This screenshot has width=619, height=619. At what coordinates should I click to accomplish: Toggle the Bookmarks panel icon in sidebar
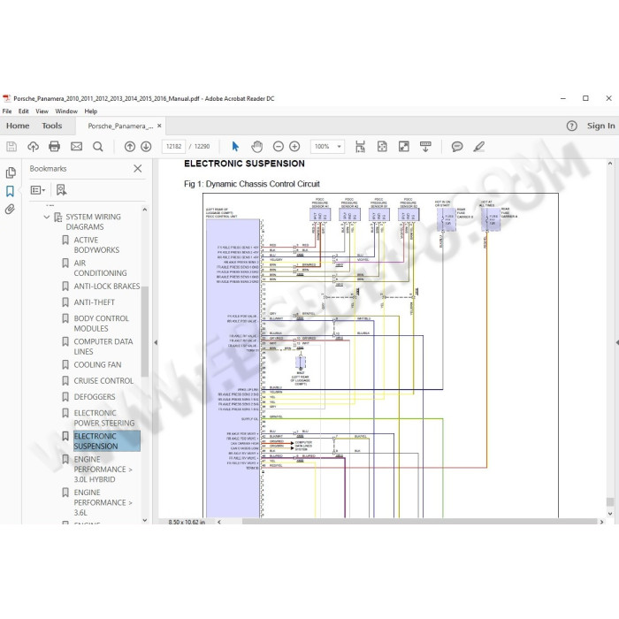10,191
